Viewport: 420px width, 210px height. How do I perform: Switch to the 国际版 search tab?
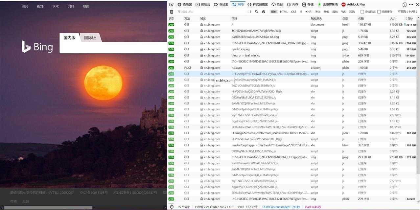[x=90, y=38]
